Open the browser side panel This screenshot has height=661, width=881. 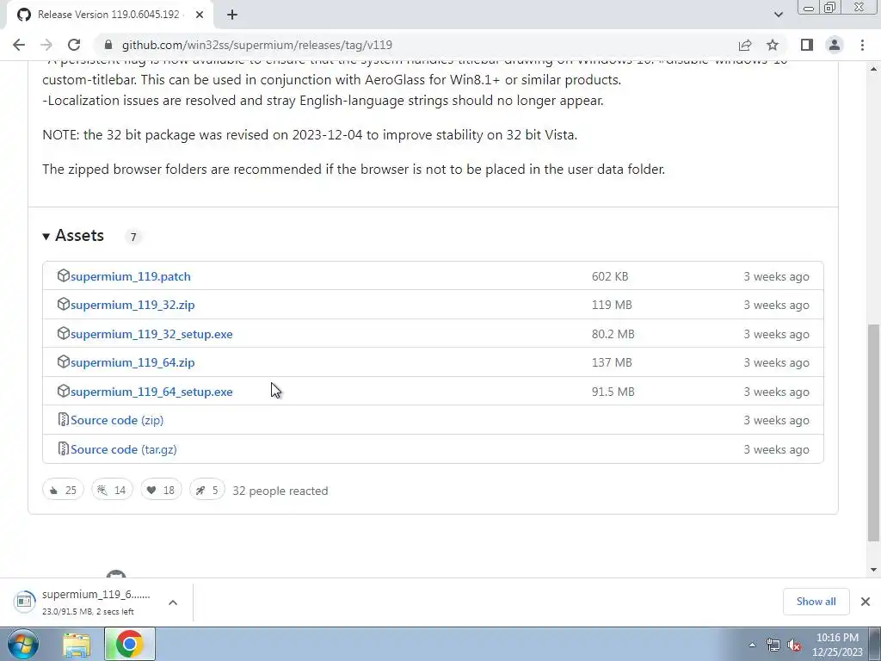(x=807, y=45)
